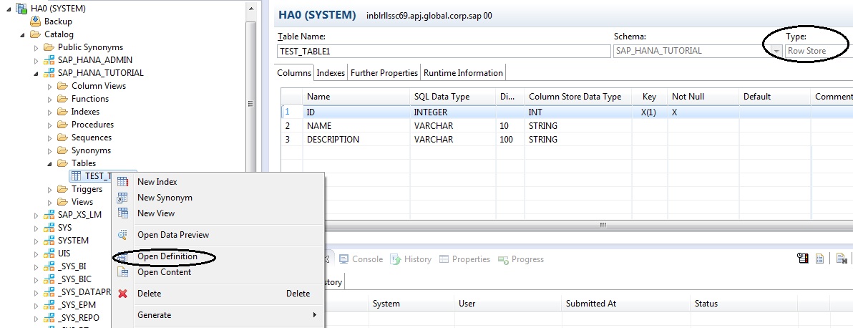Click the Table Name input field
Viewport: 853px width, 328px height.
(x=444, y=52)
